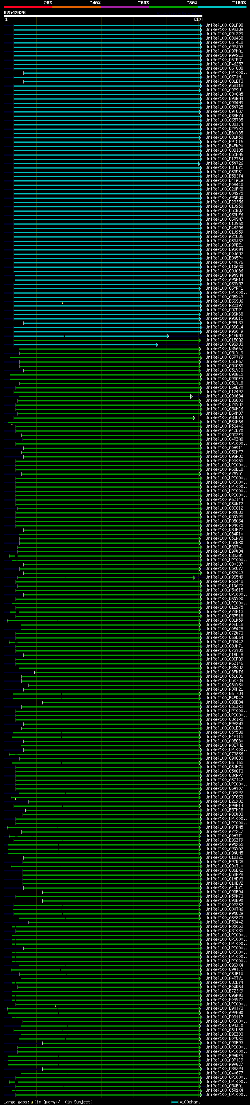Select hit label UniRef100_C5XEA1

coord(224,1087)
